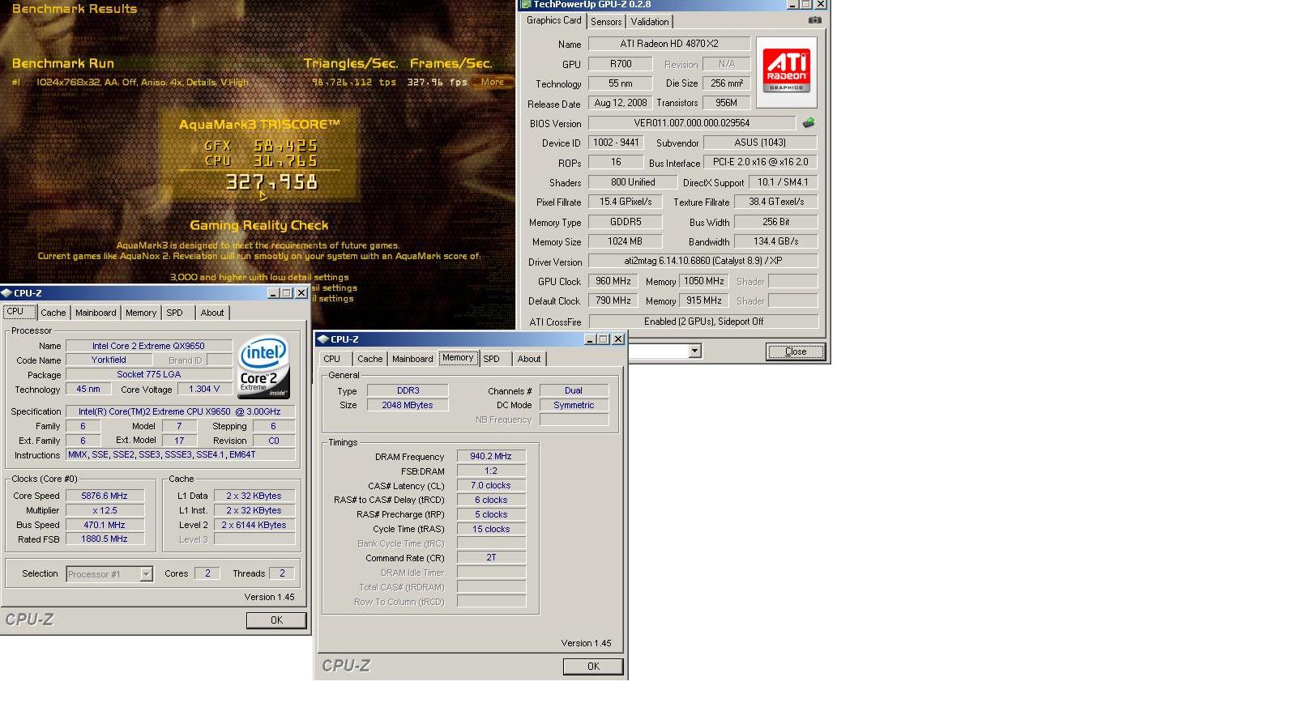This screenshot has height=720, width=1311.
Task: Click the Default Clock value 790 MHz
Action: tap(613, 300)
